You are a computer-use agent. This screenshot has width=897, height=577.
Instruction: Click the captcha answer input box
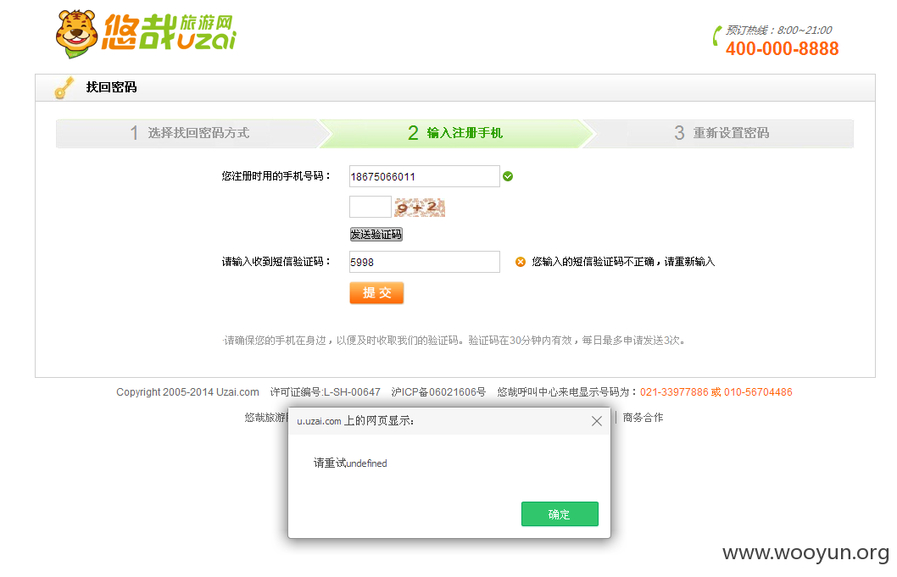(x=370, y=207)
